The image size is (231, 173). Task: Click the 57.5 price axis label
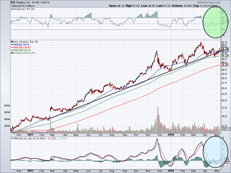pos(224,43)
